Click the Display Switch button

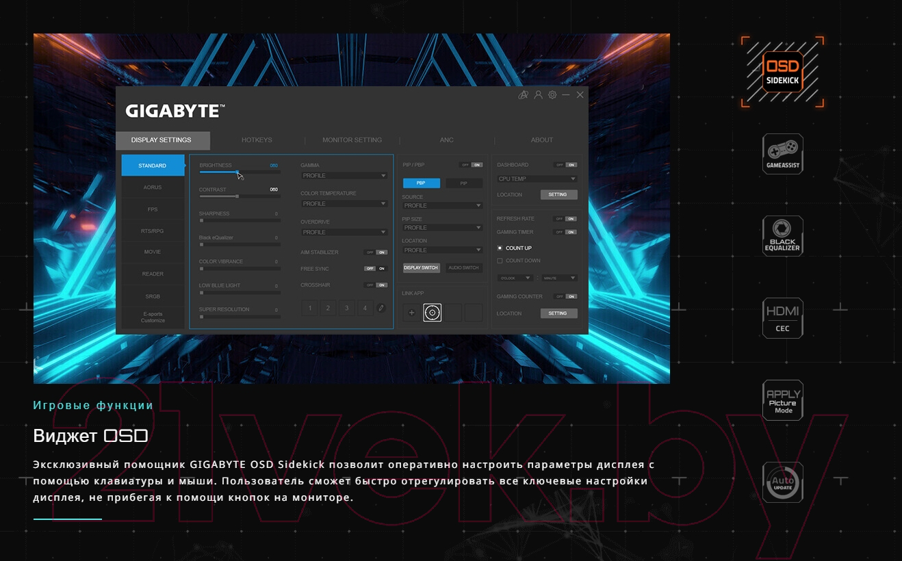pyautogui.click(x=421, y=268)
